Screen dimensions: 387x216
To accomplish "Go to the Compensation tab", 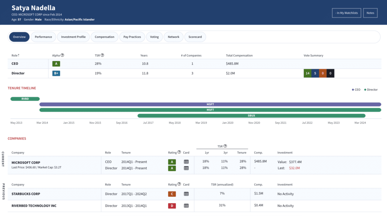I will pos(104,37).
